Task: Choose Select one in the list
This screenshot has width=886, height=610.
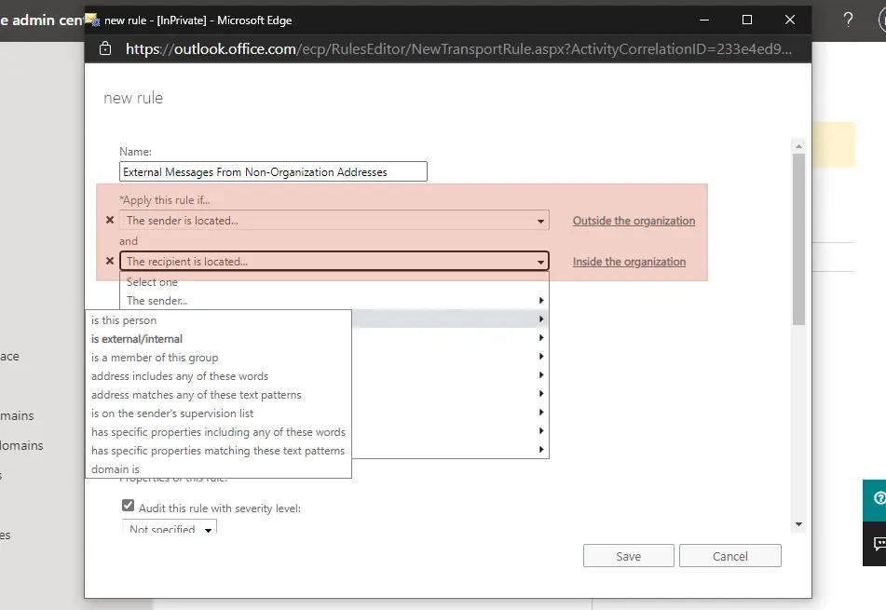Action: tap(152, 282)
